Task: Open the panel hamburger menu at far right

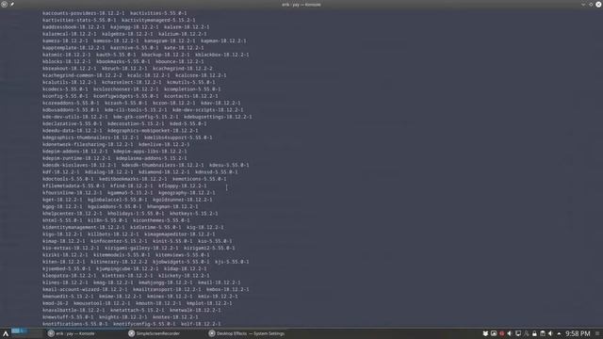Action: pyautogui.click(x=597, y=333)
